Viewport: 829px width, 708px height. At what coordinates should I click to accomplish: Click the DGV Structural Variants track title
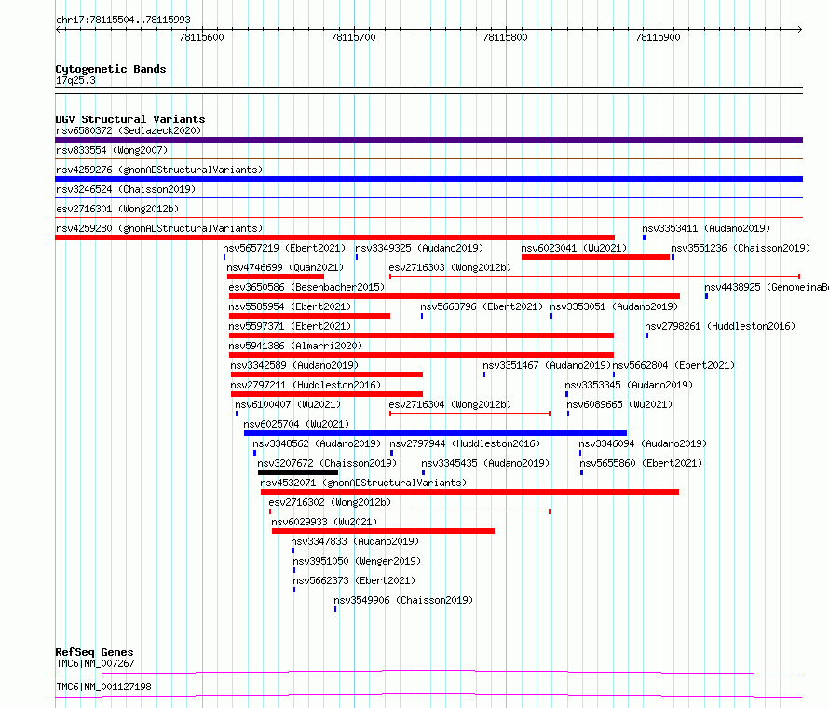click(130, 119)
